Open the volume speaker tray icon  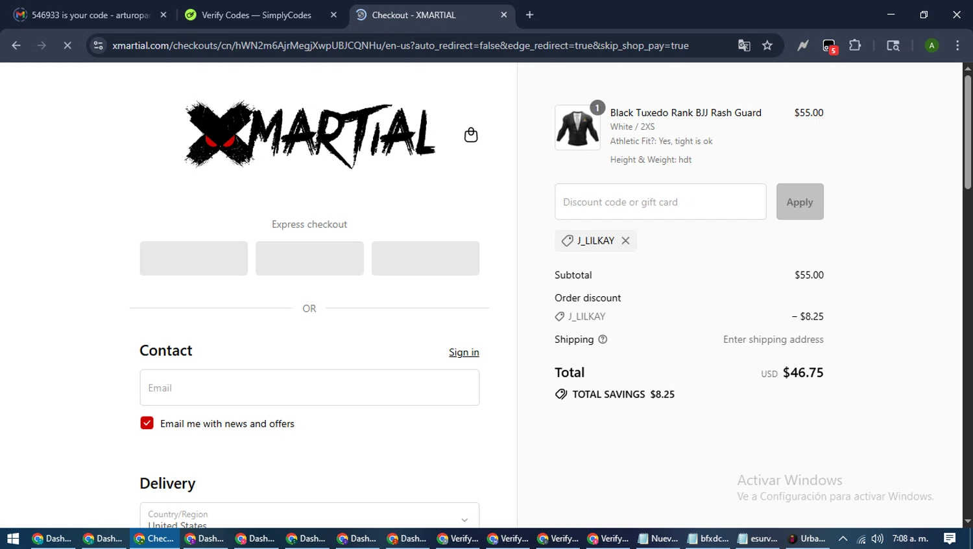(877, 539)
